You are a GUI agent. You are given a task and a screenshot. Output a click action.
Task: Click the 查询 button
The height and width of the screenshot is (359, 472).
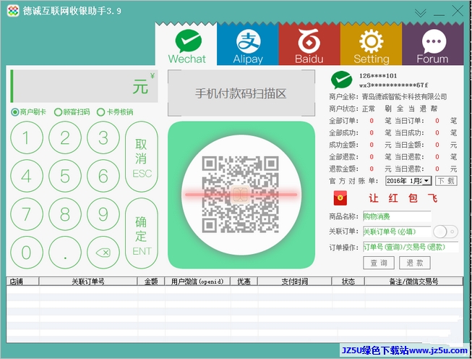(379, 263)
